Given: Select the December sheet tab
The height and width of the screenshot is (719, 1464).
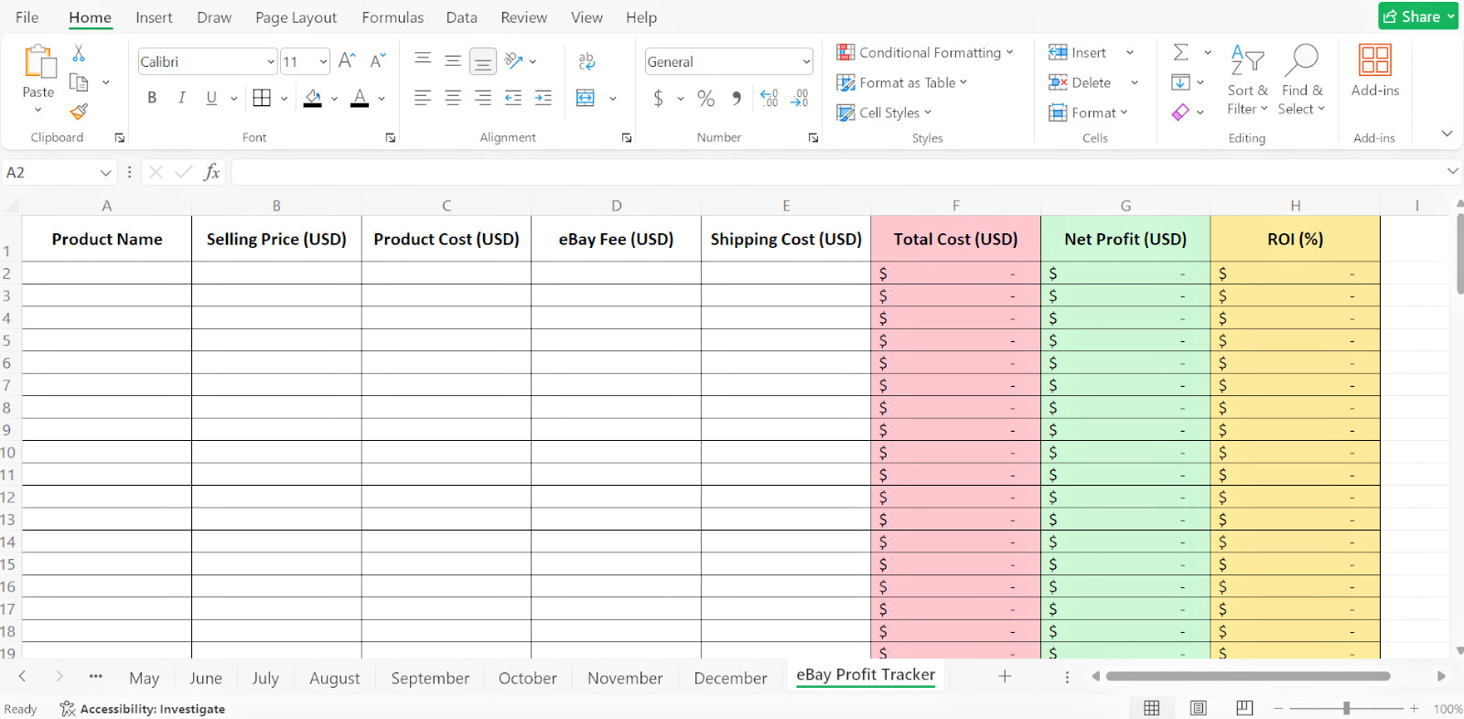Looking at the screenshot, I should coord(730,678).
